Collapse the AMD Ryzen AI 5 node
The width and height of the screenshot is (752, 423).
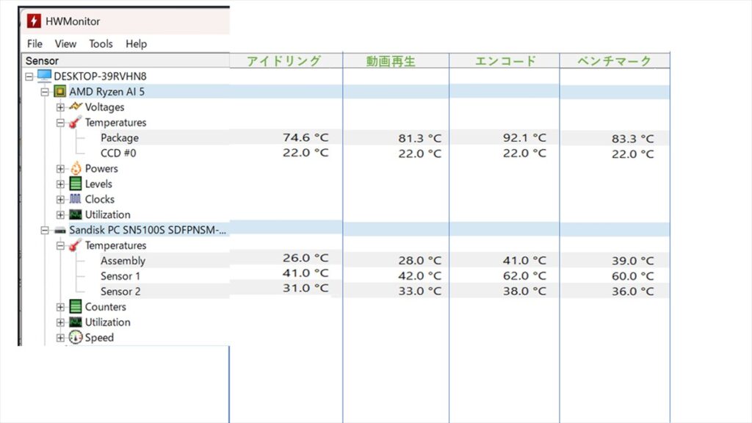(x=45, y=92)
